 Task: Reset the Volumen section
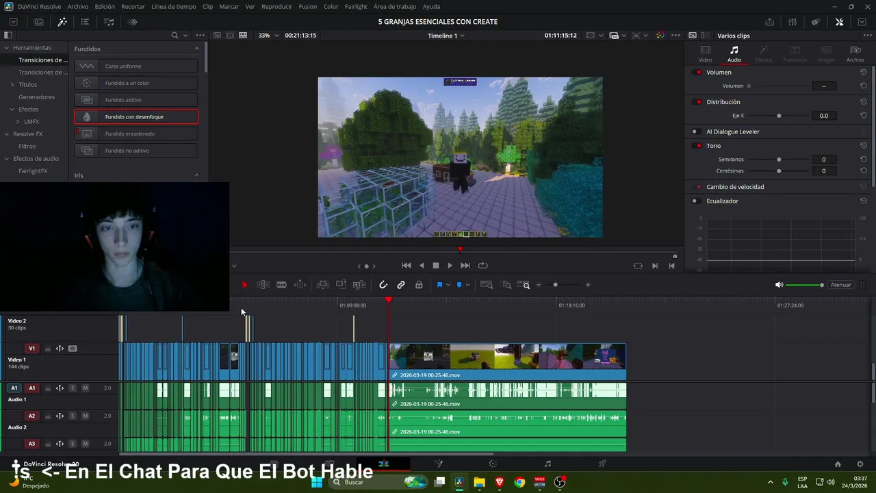click(x=864, y=72)
